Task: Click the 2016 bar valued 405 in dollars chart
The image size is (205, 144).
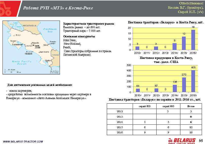Action: 193,81
